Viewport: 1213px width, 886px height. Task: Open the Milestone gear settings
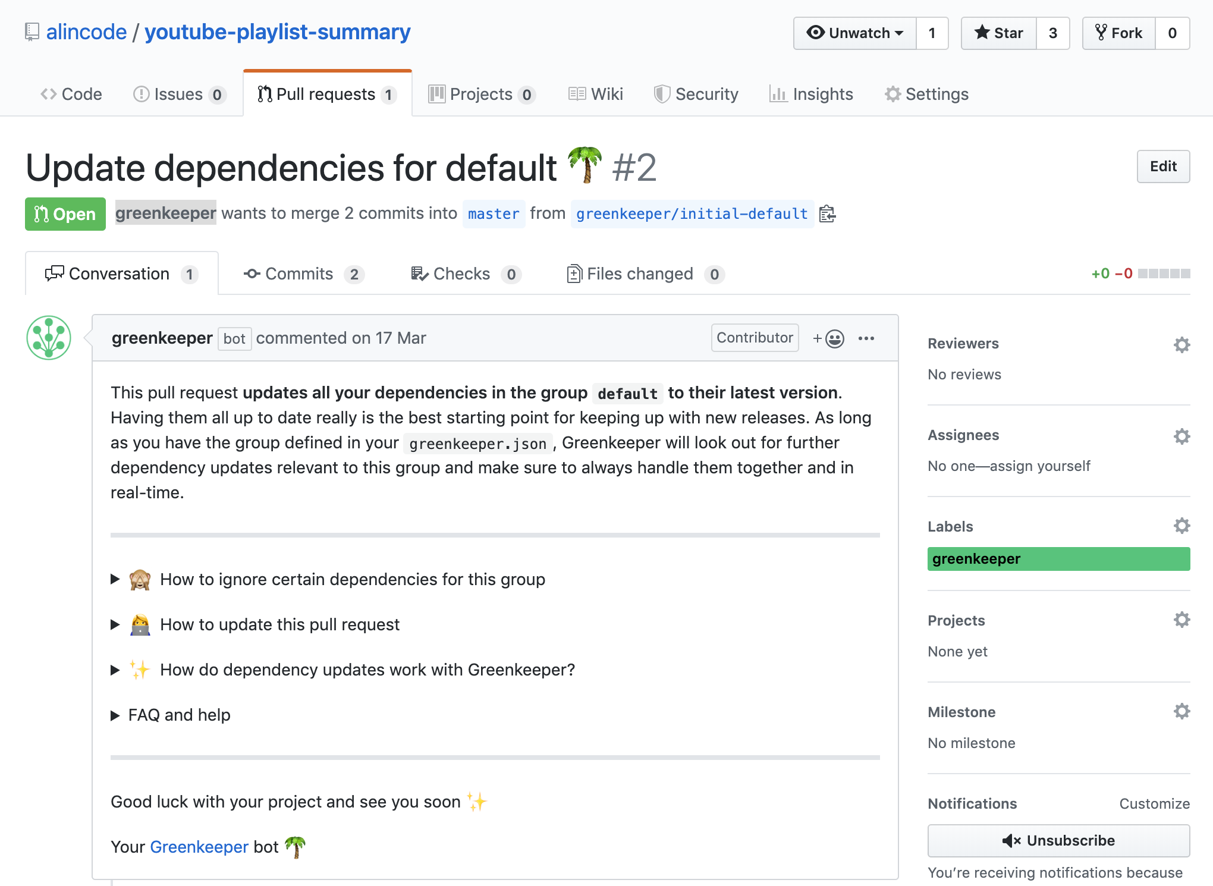(1181, 711)
